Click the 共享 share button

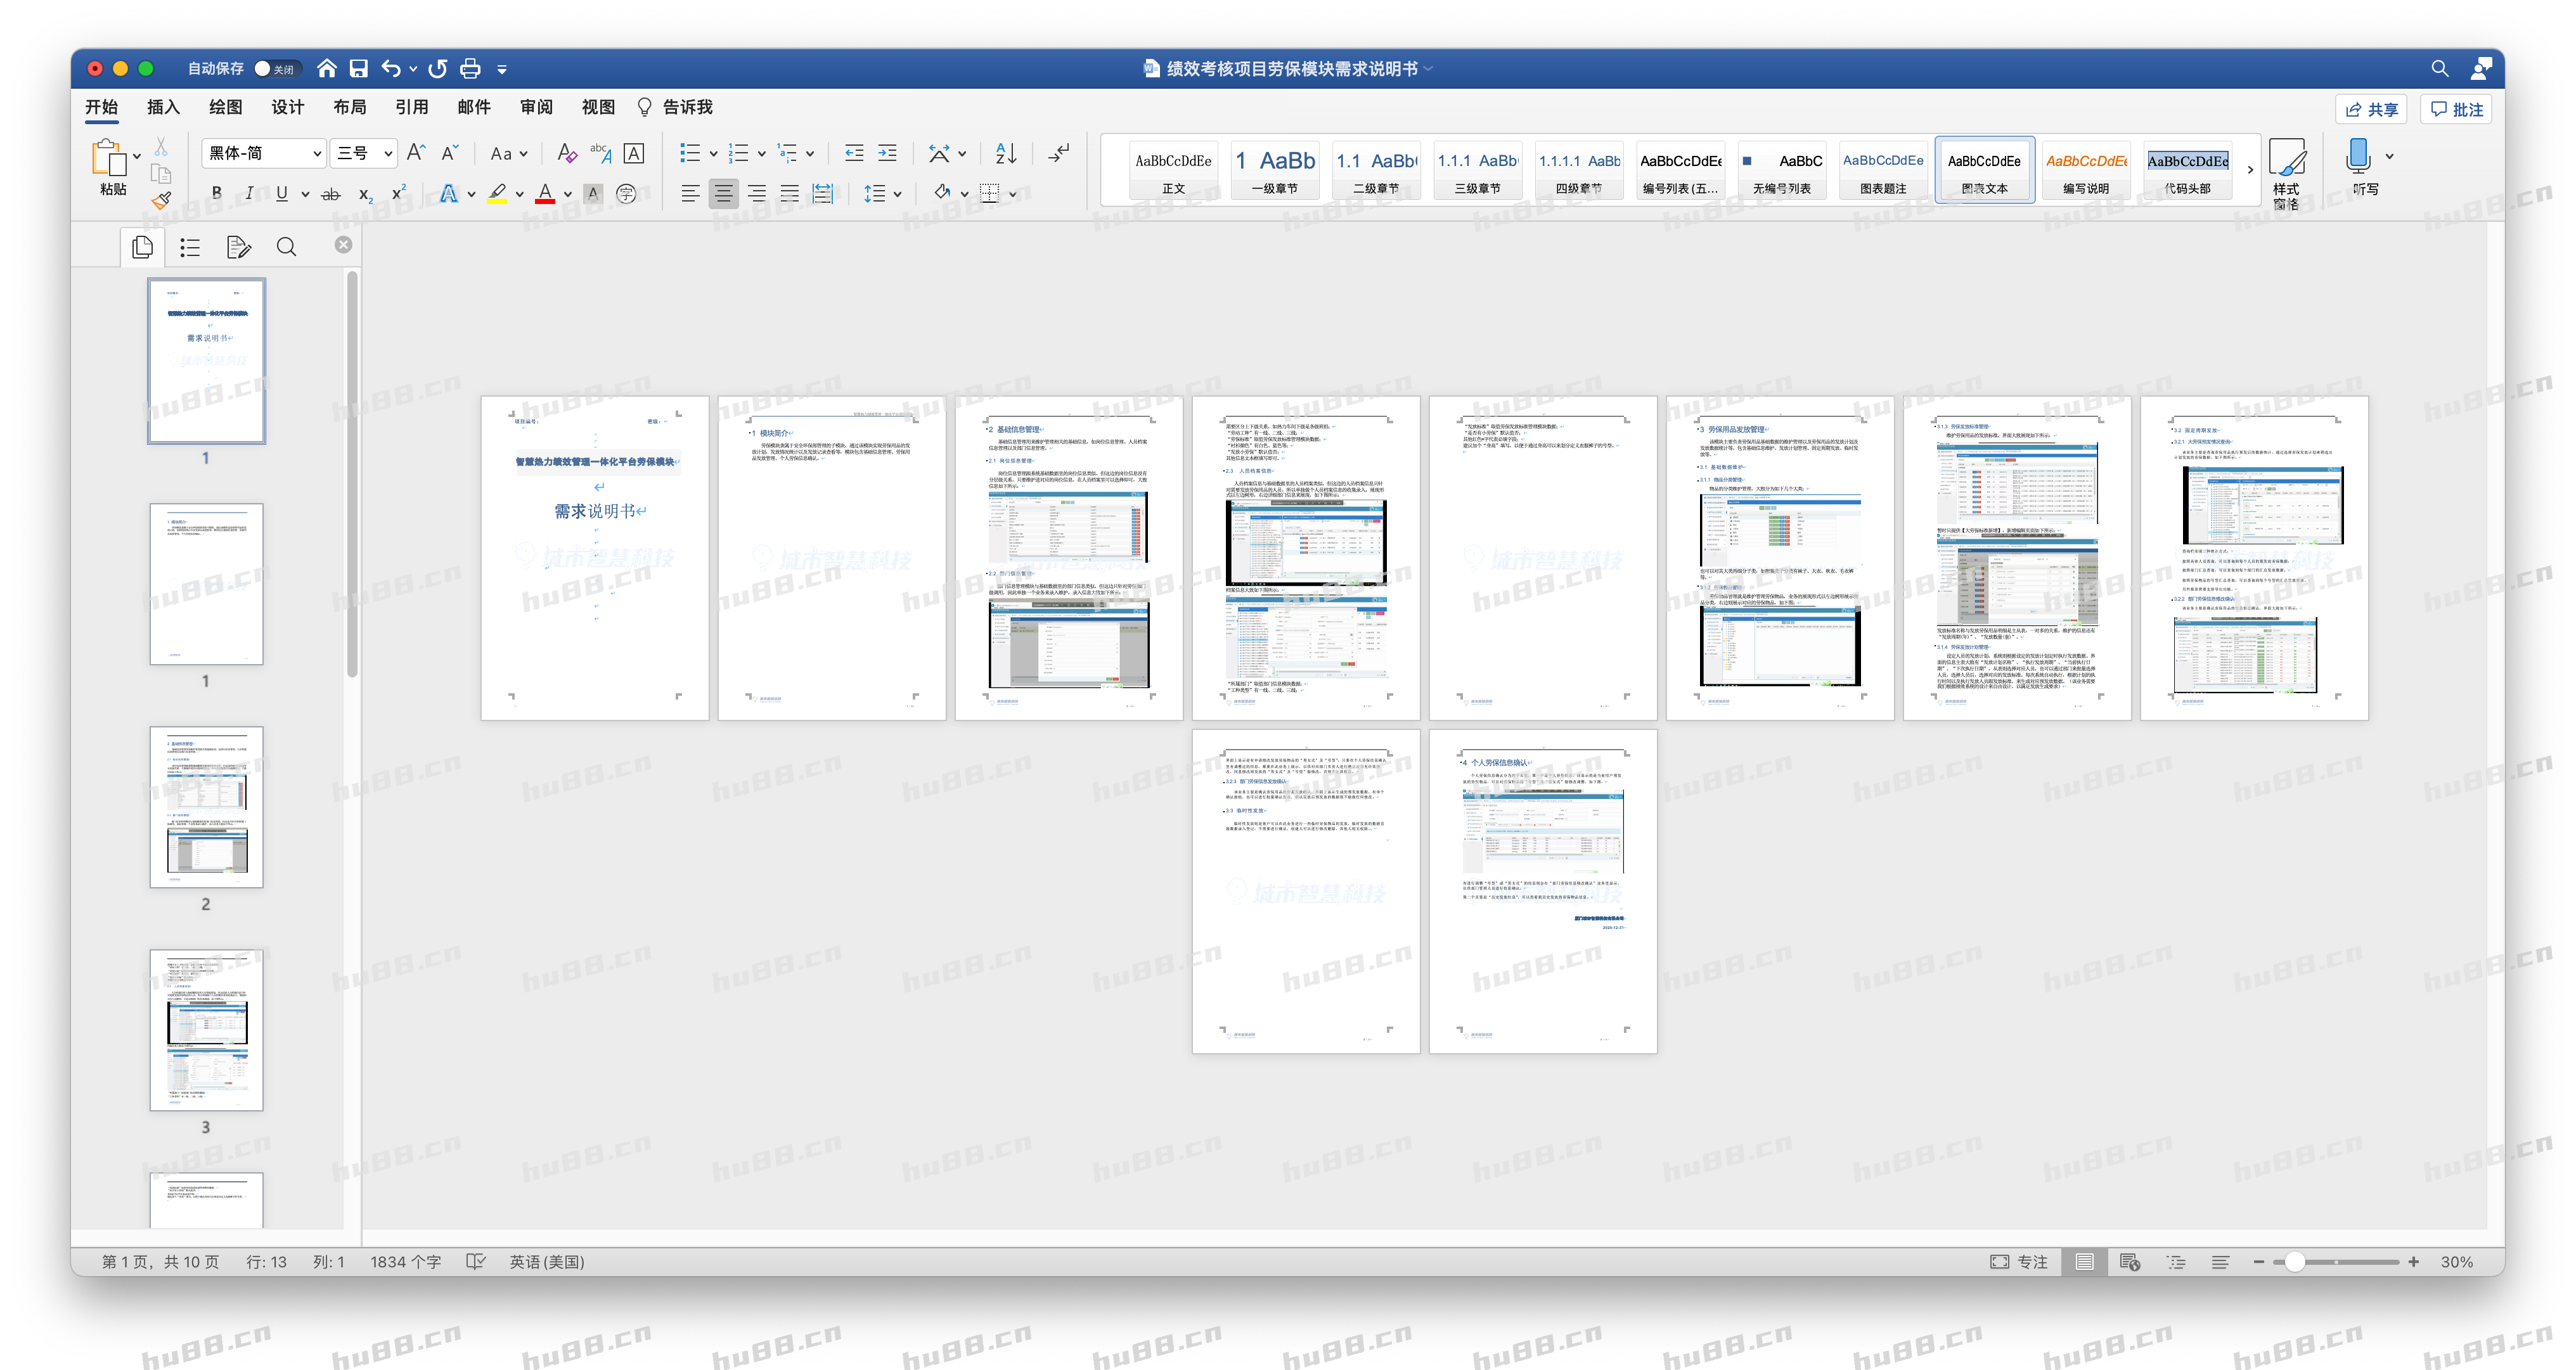pos(2371,109)
